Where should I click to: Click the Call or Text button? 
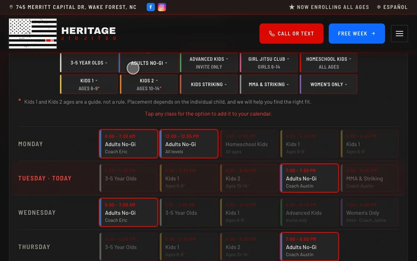pos(292,34)
